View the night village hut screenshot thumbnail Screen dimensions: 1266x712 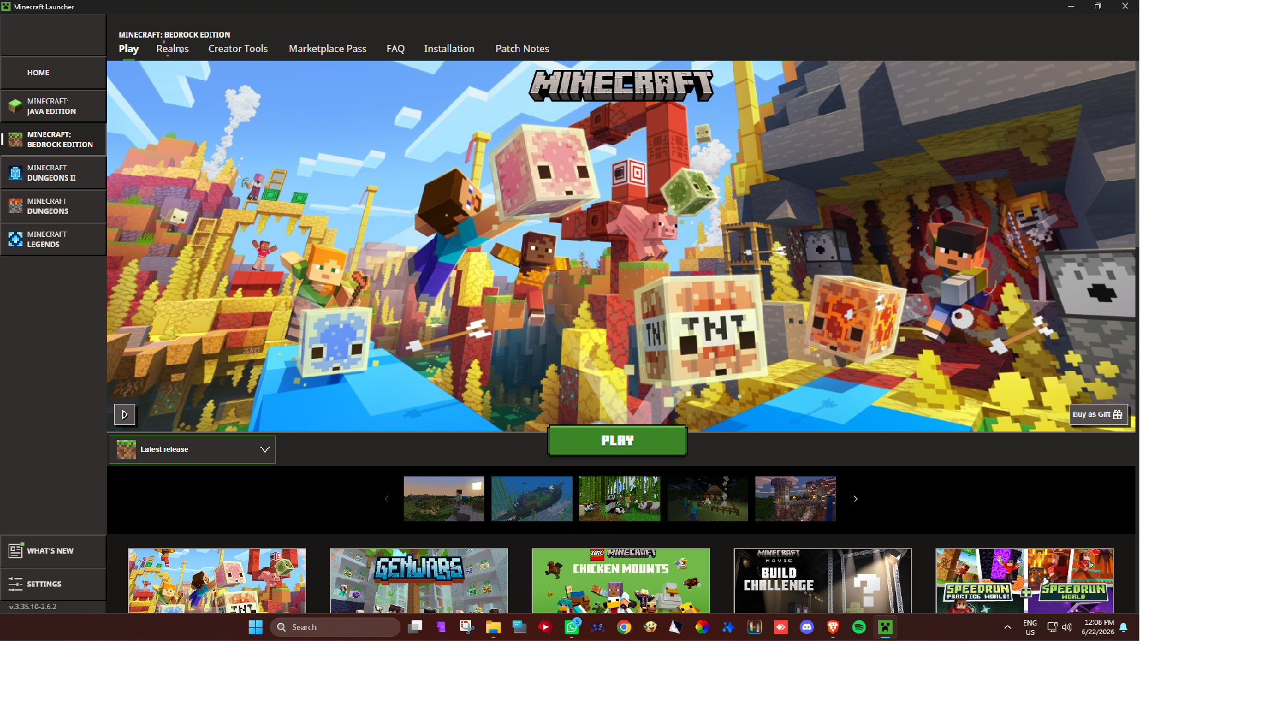[708, 499]
